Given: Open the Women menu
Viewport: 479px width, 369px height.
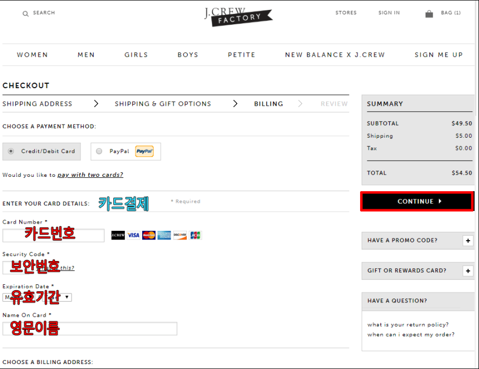Looking at the screenshot, I should point(32,55).
